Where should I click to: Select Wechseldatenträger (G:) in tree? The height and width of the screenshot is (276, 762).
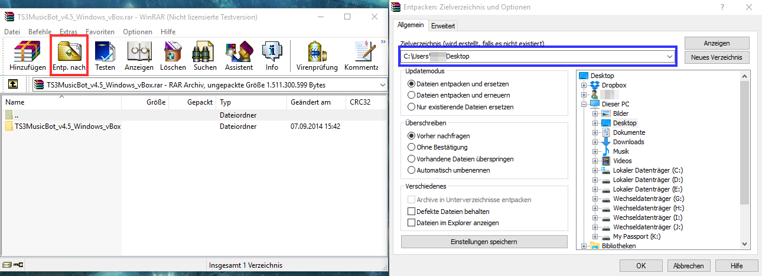[x=648, y=199]
